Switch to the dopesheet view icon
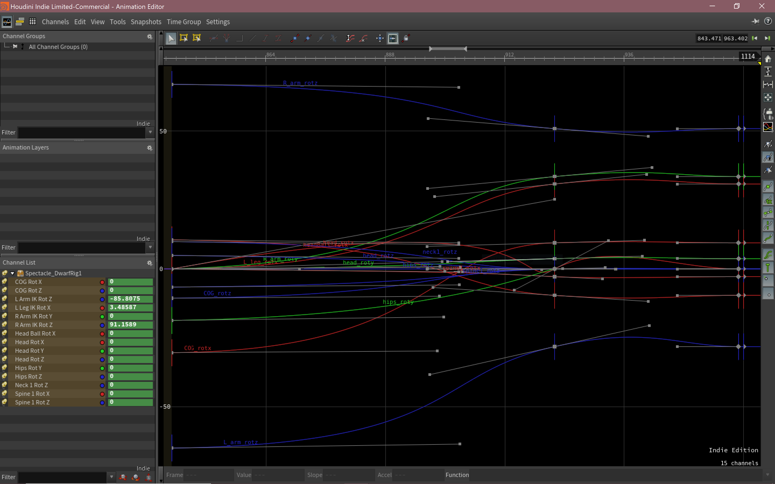The height and width of the screenshot is (484, 775). (x=20, y=22)
